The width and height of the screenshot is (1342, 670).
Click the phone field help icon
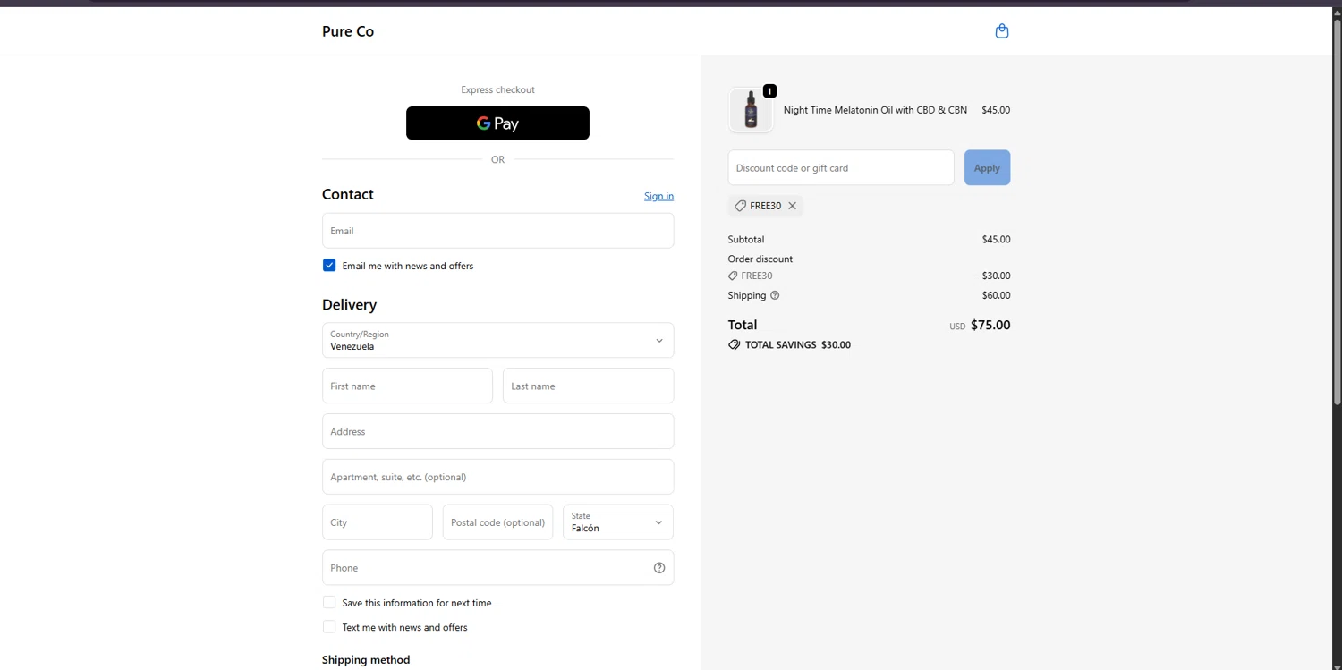tap(659, 568)
